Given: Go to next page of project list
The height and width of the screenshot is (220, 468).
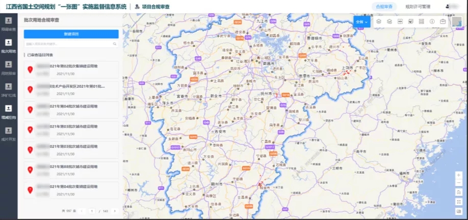Looking at the screenshot, I should coord(115,211).
